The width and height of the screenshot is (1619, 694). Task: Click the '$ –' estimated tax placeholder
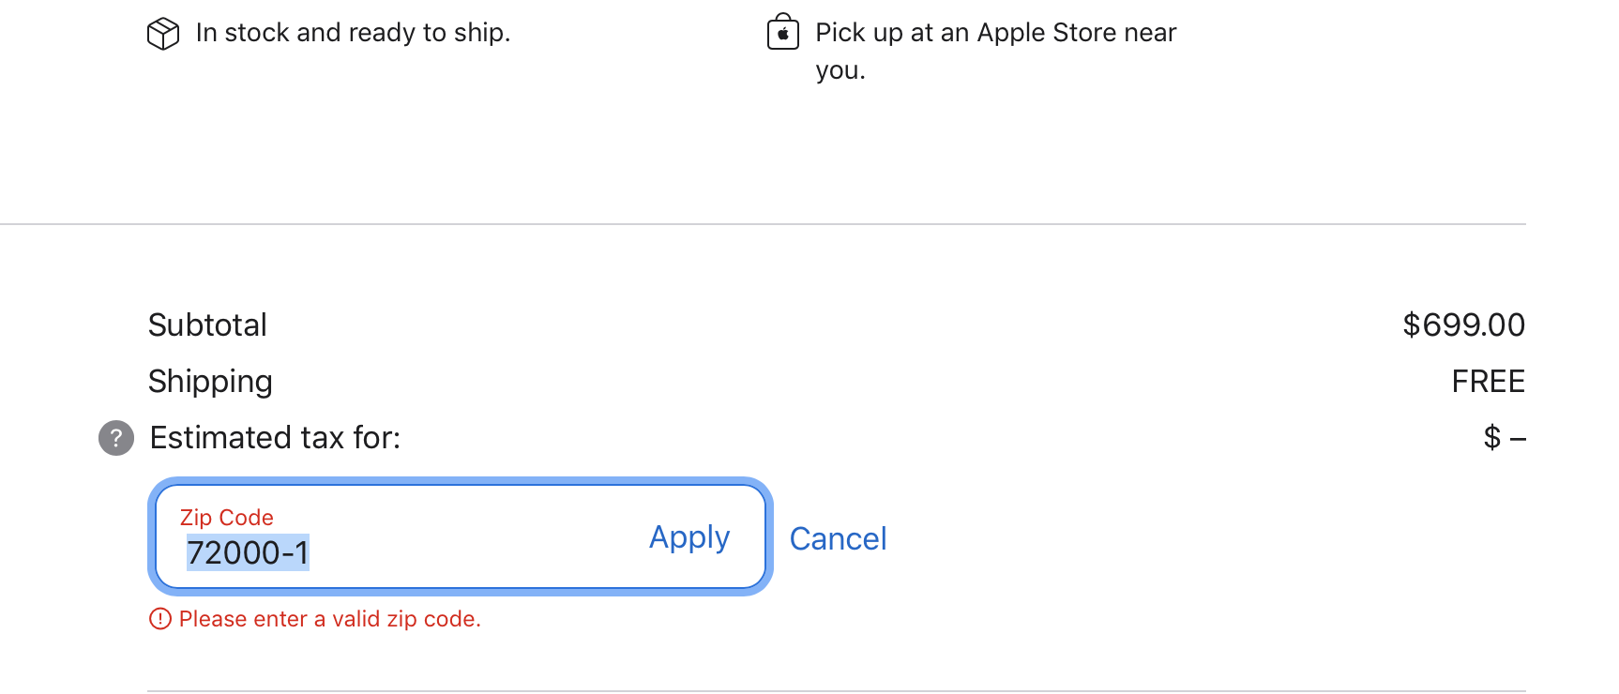[1504, 438]
